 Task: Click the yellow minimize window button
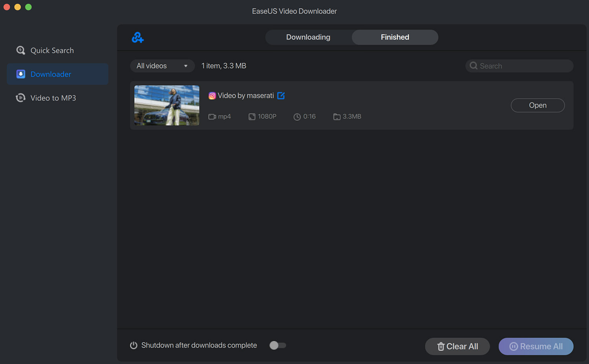pos(17,7)
